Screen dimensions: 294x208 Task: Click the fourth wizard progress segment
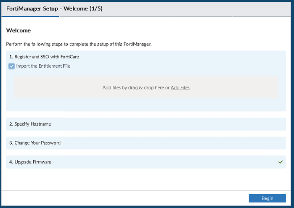[204, 16]
